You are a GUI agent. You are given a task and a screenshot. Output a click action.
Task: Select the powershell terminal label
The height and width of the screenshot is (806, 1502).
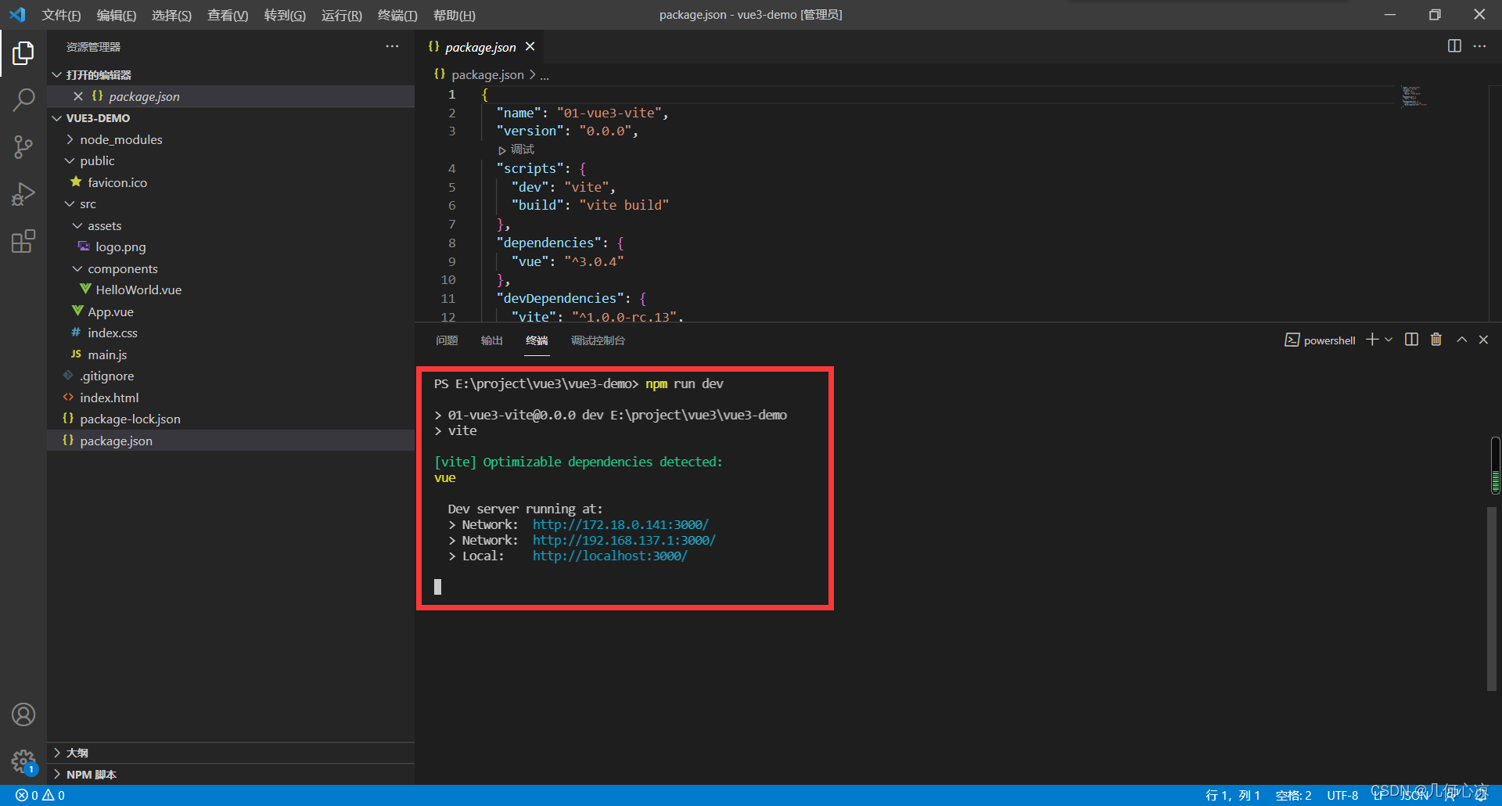pos(1321,340)
